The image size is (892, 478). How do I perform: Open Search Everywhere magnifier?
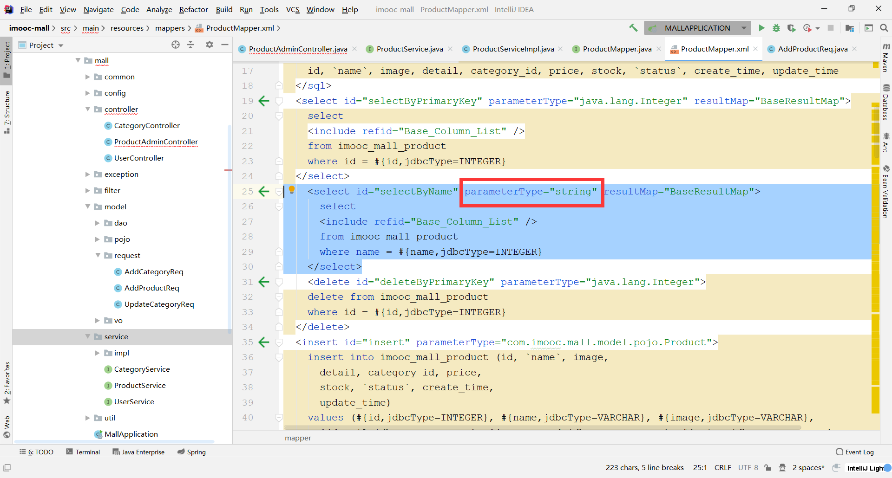(884, 28)
